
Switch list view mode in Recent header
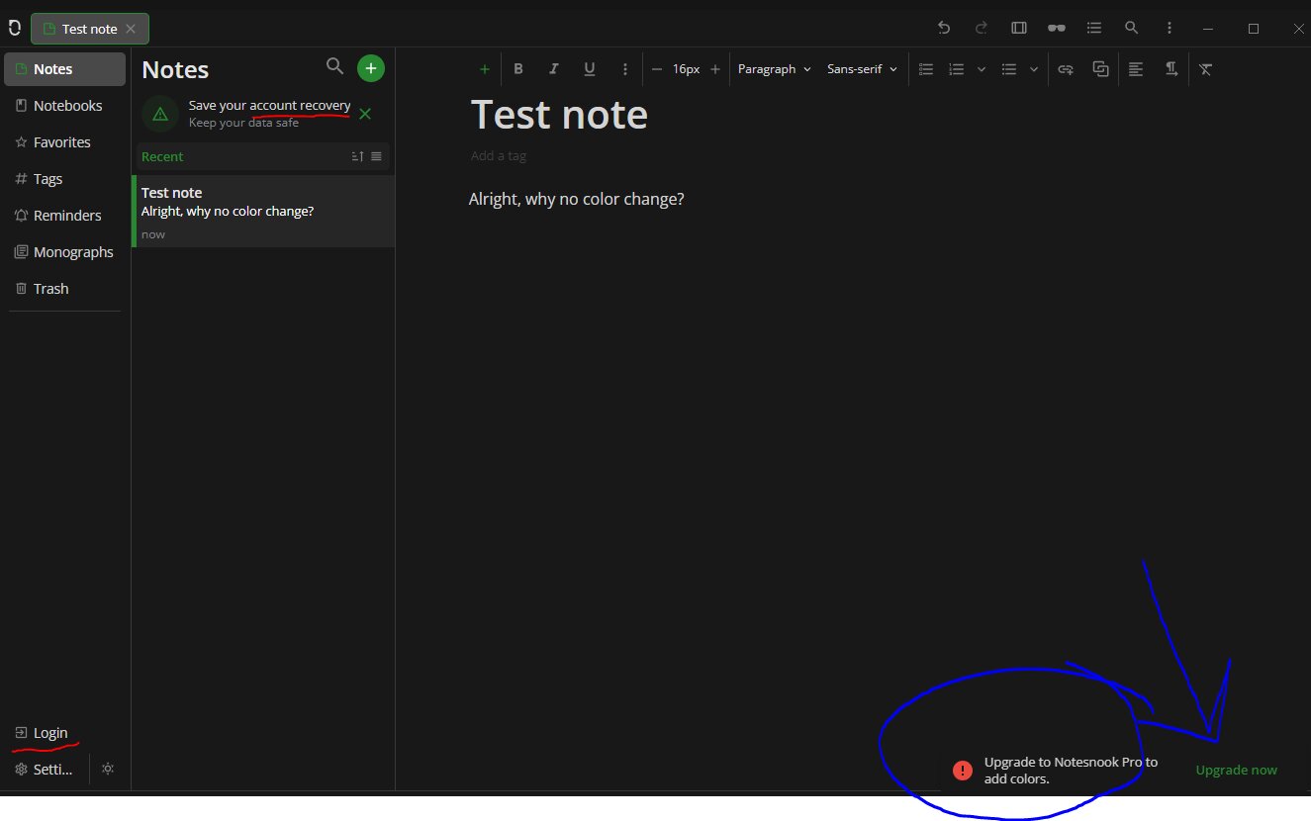[376, 156]
